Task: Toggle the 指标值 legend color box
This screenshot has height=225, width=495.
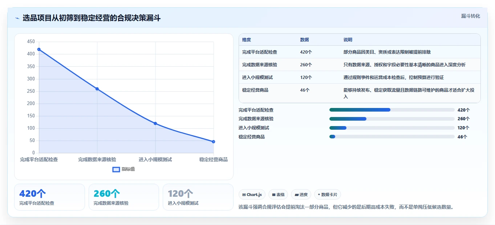Action: tap(116, 169)
